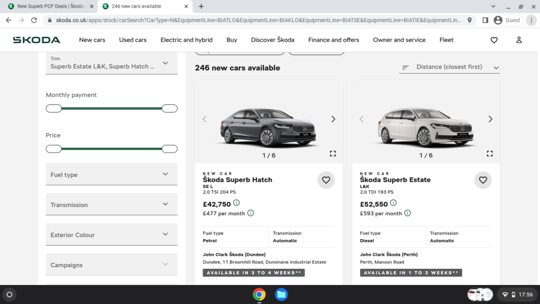Open the Used cars menu
This screenshot has width=540, height=304.
coord(133,40)
